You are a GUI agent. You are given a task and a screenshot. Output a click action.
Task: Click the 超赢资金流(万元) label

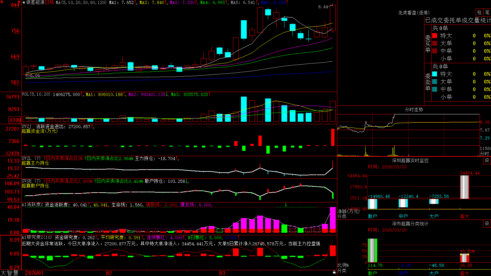point(40,131)
